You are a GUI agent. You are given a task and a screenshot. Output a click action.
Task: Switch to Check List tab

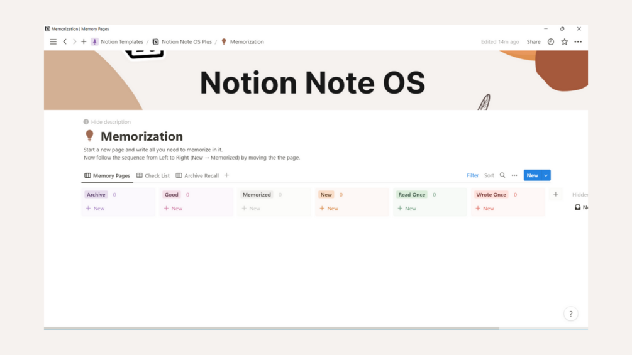153,175
